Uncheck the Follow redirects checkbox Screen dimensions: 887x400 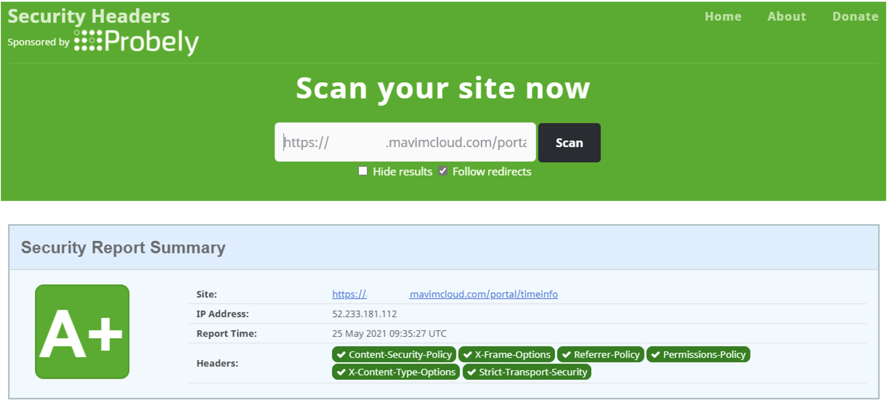[x=443, y=171]
